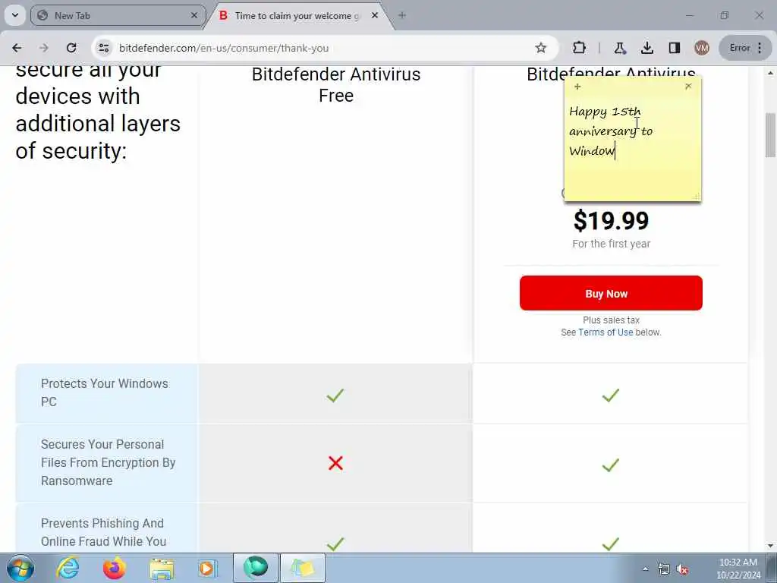777x583 pixels.
Task: Click paid column checkmark for Windows PC
Action: click(611, 395)
